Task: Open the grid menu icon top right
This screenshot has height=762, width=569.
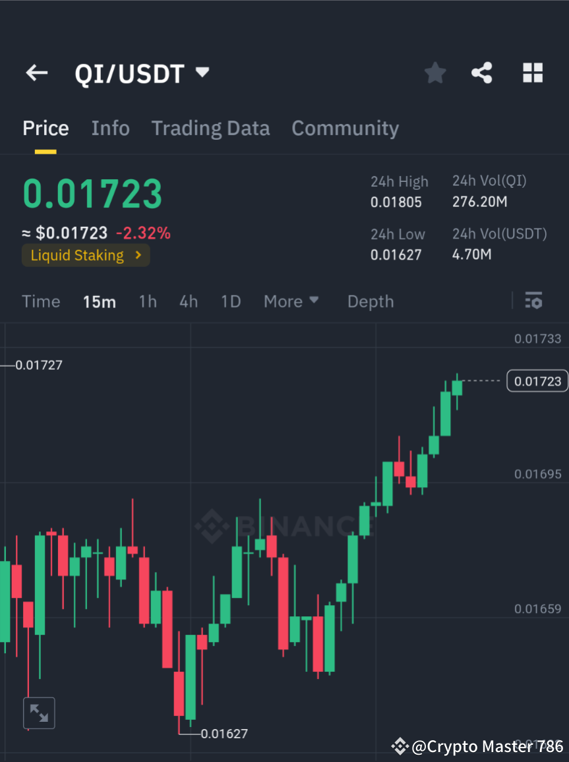Action: point(532,73)
